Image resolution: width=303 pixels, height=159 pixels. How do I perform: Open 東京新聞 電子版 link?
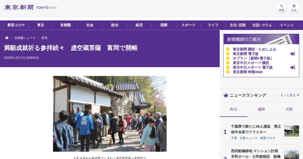pyautogui.click(x=246, y=54)
